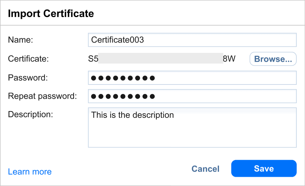This screenshot has width=305, height=186.
Task: Click the "S5" start of certificate filename
Action: point(93,59)
